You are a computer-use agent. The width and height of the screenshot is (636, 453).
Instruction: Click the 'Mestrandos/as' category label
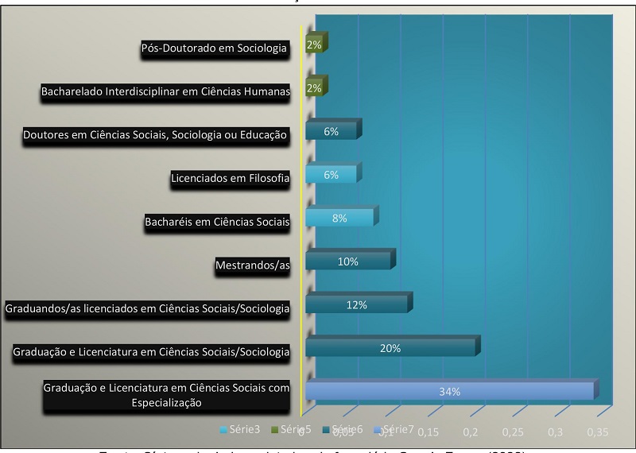click(x=252, y=265)
